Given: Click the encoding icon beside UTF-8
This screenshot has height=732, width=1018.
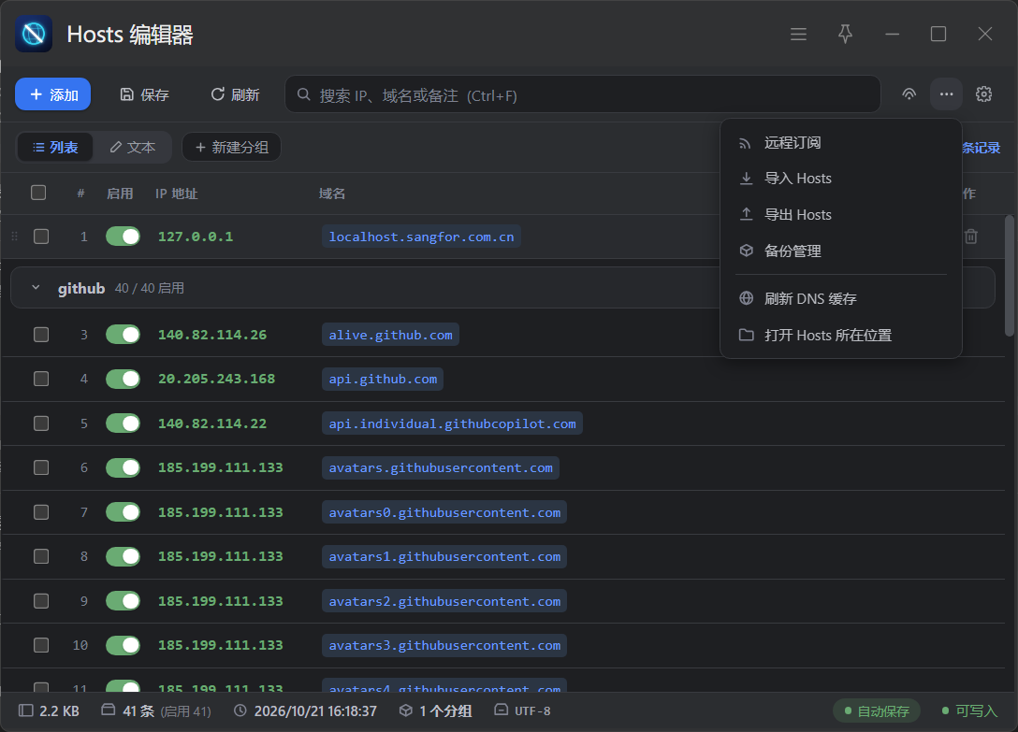Looking at the screenshot, I should (x=502, y=710).
